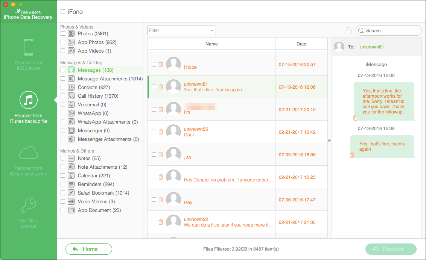Click into the Search field
This screenshot has height=260, width=426.
[388, 31]
